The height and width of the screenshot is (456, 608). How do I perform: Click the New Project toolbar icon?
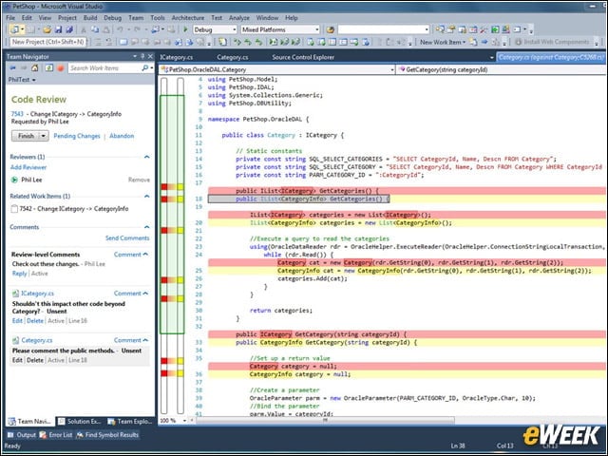[x=15, y=29]
